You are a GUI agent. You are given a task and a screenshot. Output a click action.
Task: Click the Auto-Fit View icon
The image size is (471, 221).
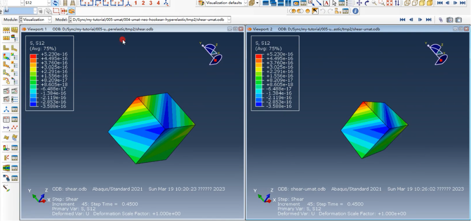click(x=389, y=3)
